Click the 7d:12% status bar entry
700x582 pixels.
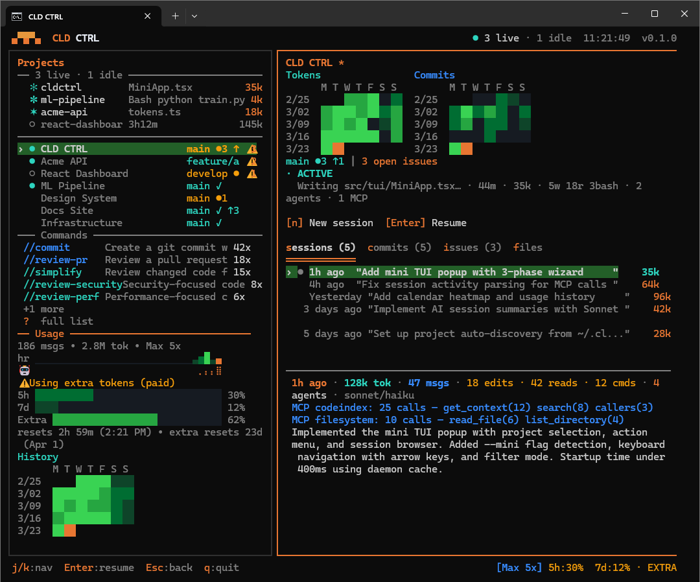(x=612, y=568)
